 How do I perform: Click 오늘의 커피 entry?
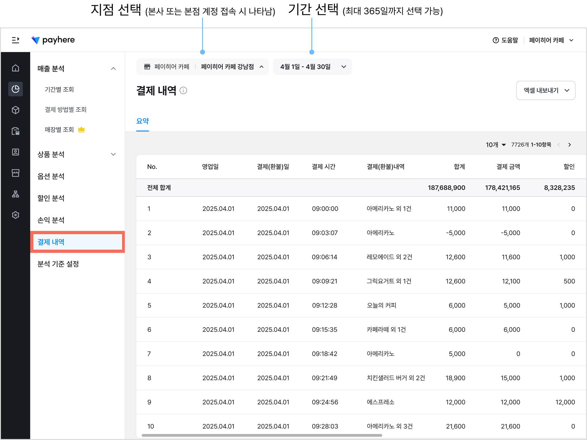(x=381, y=305)
